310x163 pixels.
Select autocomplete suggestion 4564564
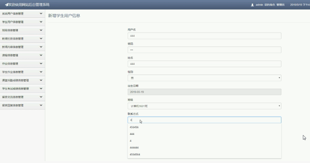pos(205,154)
